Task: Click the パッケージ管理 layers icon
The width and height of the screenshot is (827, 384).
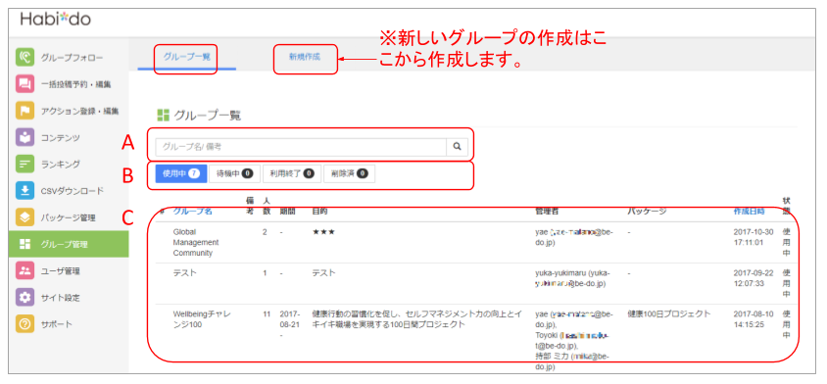Action: pos(24,217)
